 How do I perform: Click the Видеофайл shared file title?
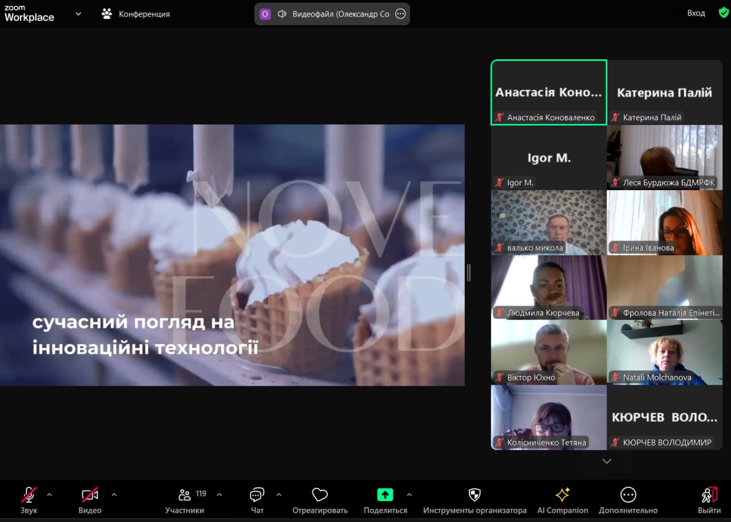coord(341,14)
